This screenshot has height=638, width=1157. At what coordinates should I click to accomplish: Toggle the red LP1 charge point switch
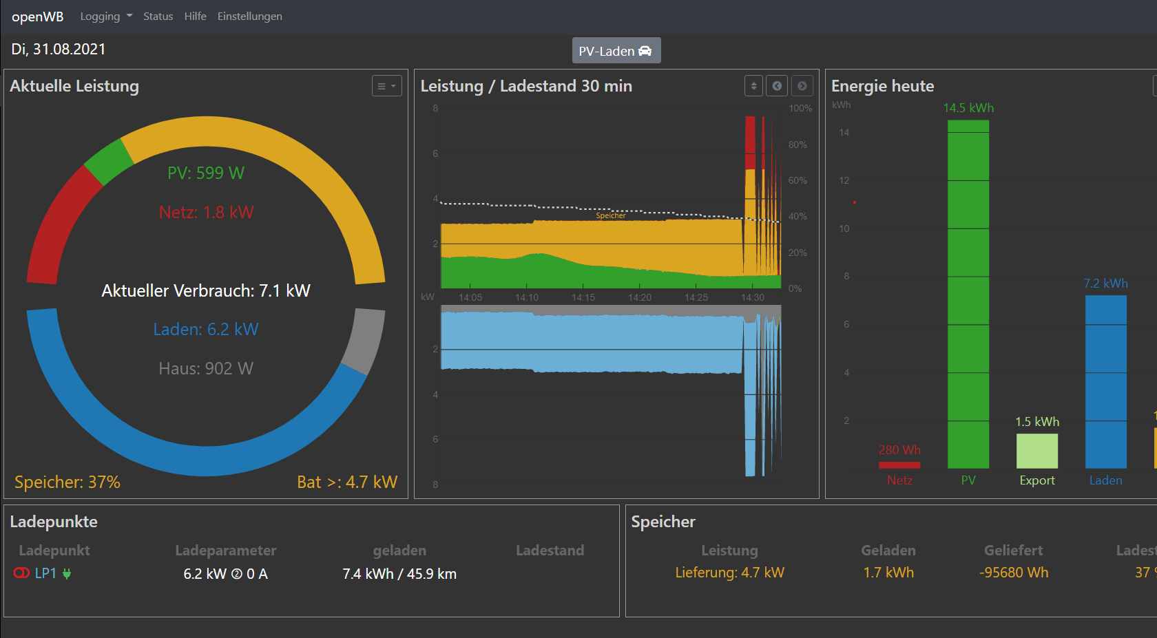(21, 573)
